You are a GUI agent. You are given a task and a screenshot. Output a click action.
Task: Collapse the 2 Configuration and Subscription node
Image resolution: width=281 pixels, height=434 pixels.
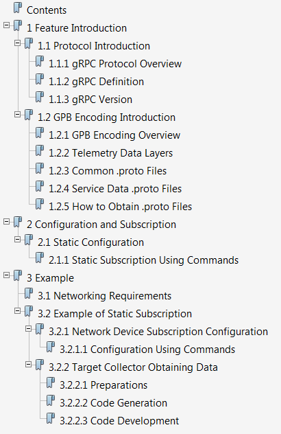pos(6,221)
